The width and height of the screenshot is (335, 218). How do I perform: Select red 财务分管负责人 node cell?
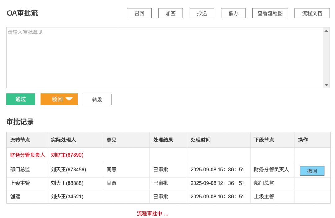(x=27, y=155)
